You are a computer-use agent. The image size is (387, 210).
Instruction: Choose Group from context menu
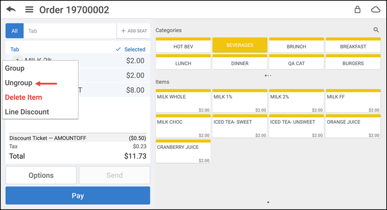pyautogui.click(x=15, y=68)
